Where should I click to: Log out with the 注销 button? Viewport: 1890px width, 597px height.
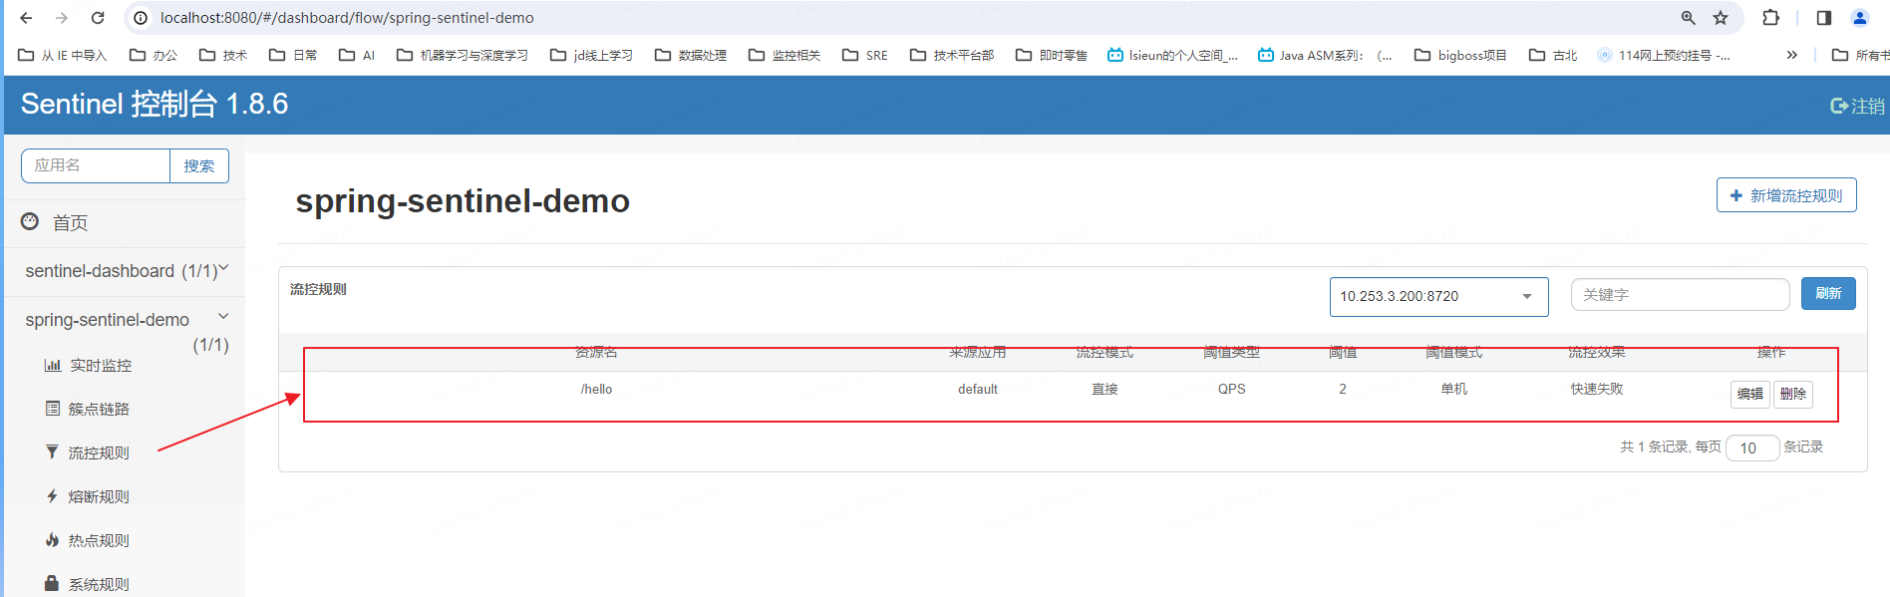coord(1858,106)
